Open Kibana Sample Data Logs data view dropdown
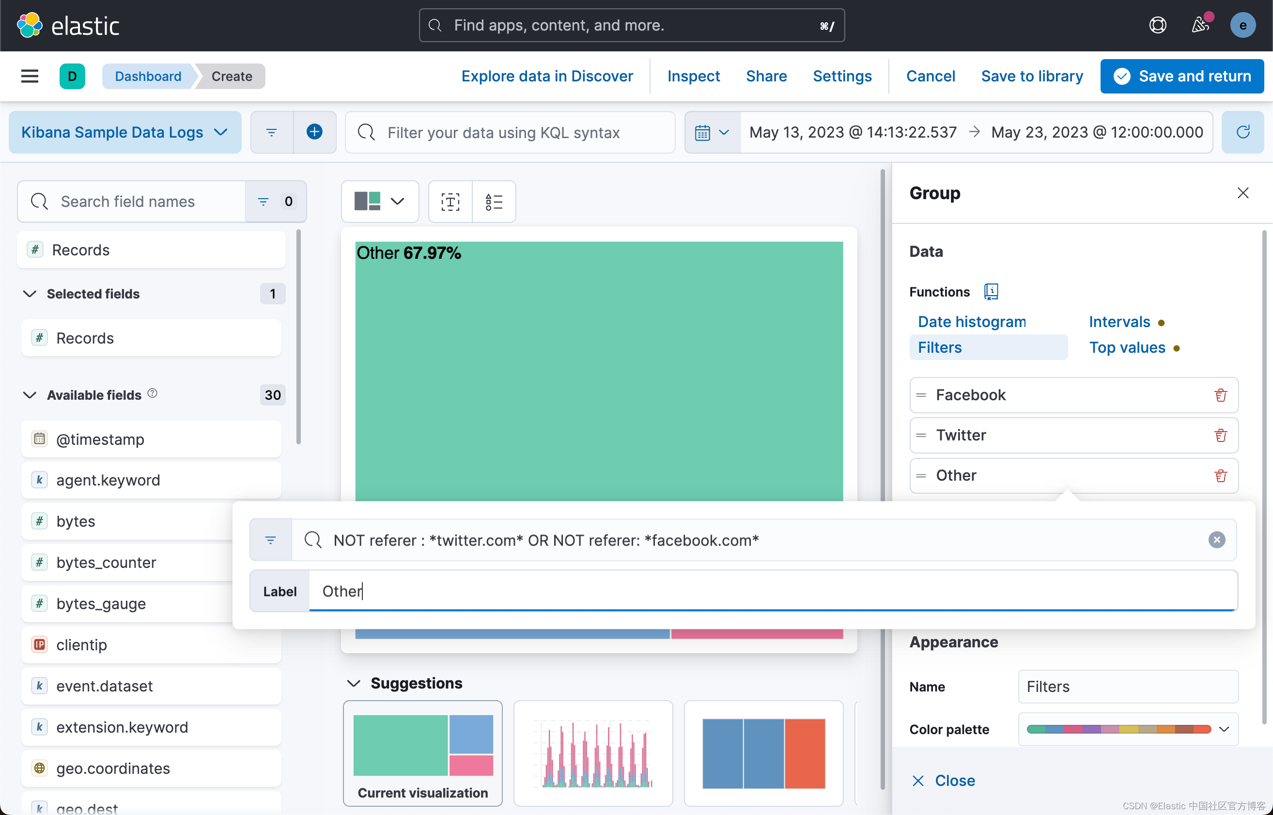The width and height of the screenshot is (1273, 815). (x=125, y=132)
